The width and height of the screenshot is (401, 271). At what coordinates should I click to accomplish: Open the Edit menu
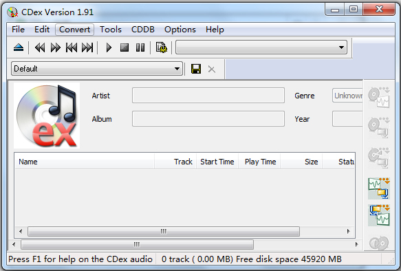[x=42, y=30]
